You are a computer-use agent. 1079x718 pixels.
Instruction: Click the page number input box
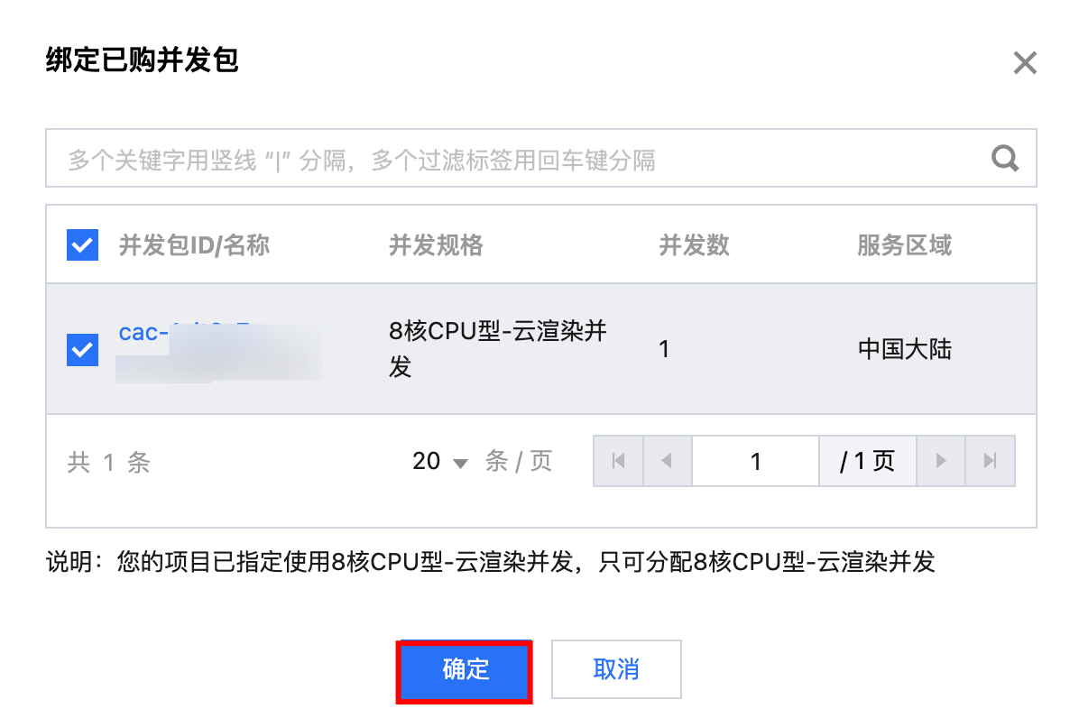click(x=755, y=461)
